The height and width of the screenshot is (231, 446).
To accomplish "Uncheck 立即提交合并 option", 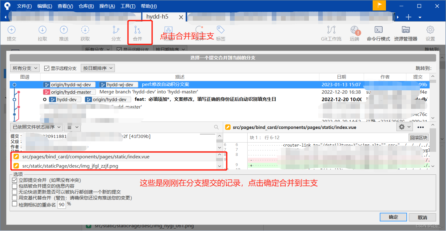I will click(x=15, y=180).
